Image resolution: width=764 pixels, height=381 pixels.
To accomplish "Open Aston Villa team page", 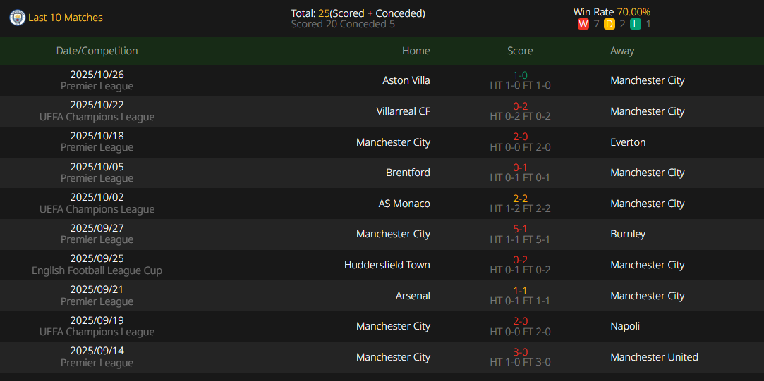I will point(406,80).
